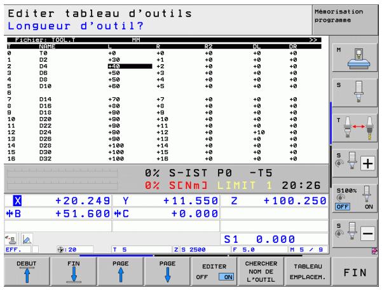Select tool name D20
The image size is (382, 290).
point(45,119)
